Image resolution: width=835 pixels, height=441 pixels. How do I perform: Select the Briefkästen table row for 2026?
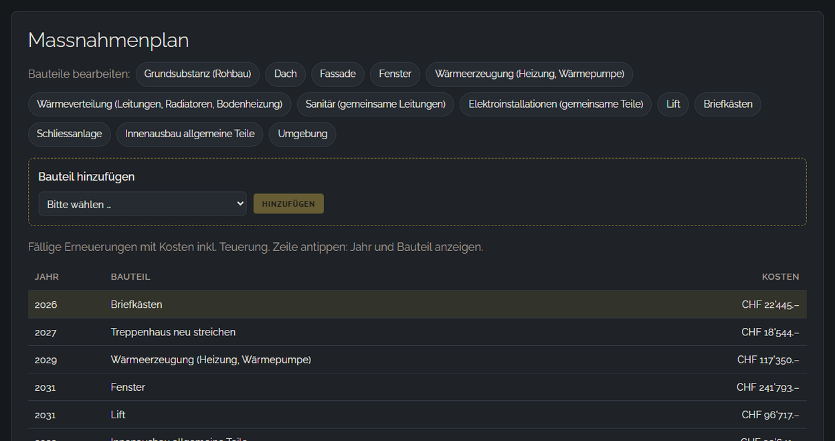(x=417, y=304)
